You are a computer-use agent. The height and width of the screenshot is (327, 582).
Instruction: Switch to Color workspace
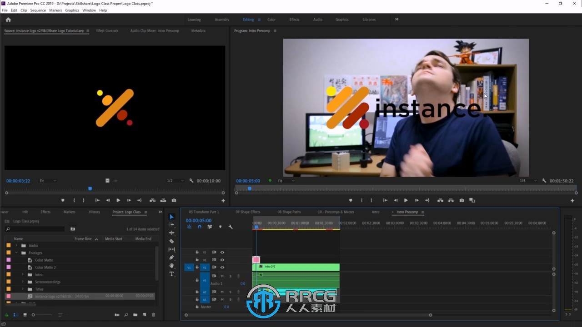(x=271, y=20)
